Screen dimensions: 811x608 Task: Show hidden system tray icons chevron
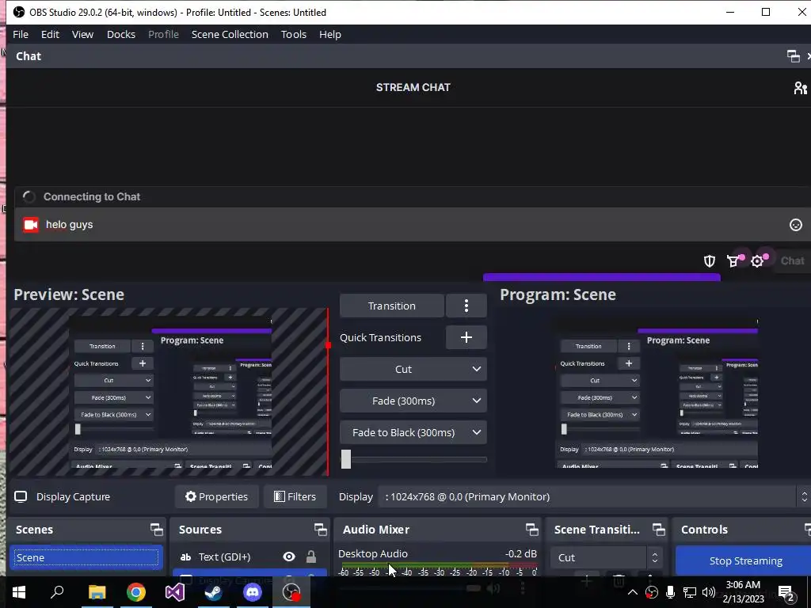[632, 592]
